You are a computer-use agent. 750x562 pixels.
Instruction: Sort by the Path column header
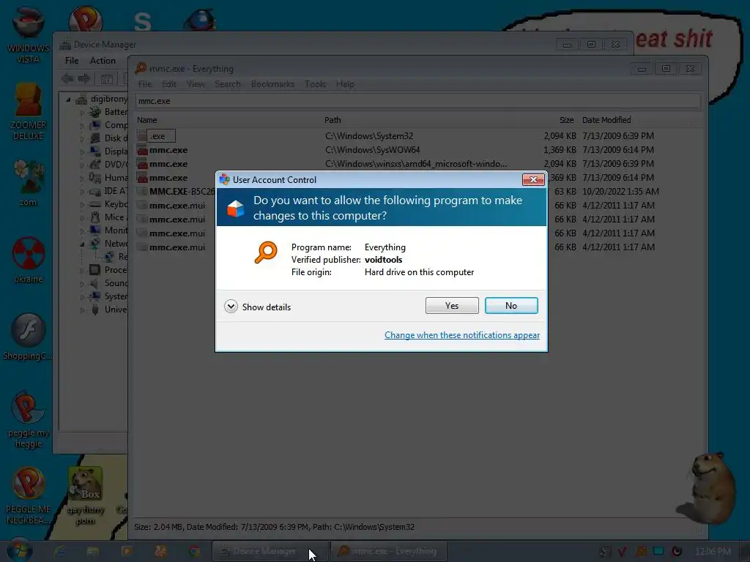coord(333,120)
